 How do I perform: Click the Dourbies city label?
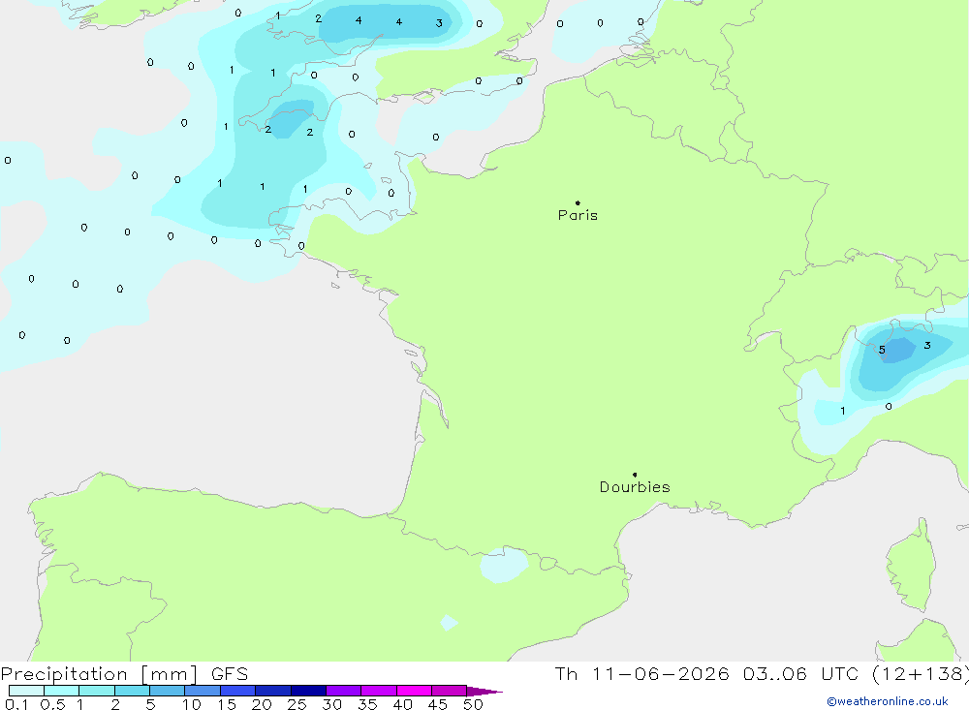635,487
